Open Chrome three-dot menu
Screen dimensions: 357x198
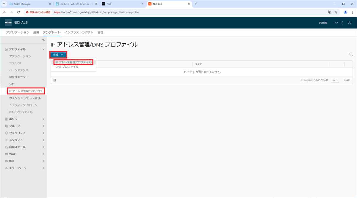(352, 12)
